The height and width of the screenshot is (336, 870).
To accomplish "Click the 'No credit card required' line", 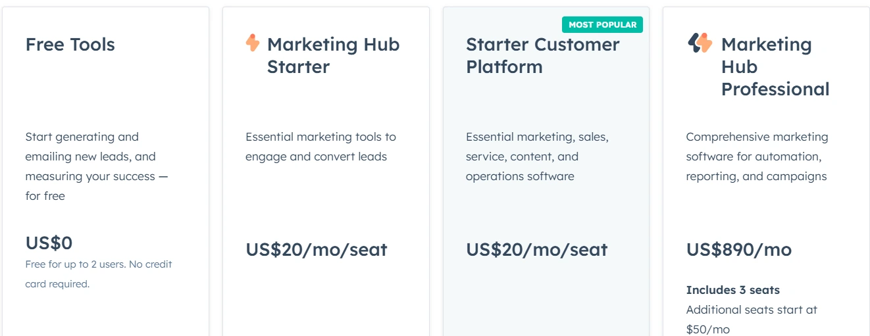I will coord(99,274).
